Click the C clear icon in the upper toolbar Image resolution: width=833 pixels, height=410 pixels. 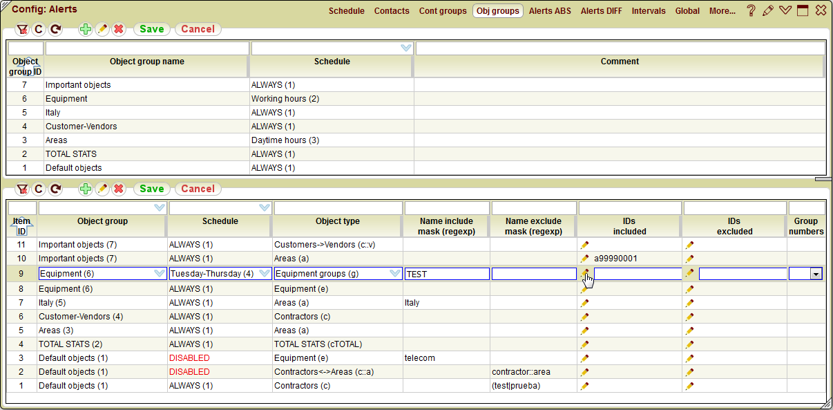pyautogui.click(x=39, y=29)
